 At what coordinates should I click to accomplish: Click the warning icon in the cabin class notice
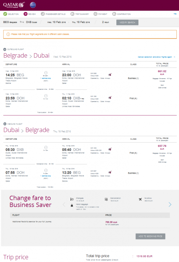click(x=8, y=34)
